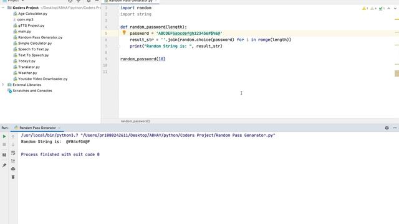Toggle scroll to end of console

click(x=13, y=161)
